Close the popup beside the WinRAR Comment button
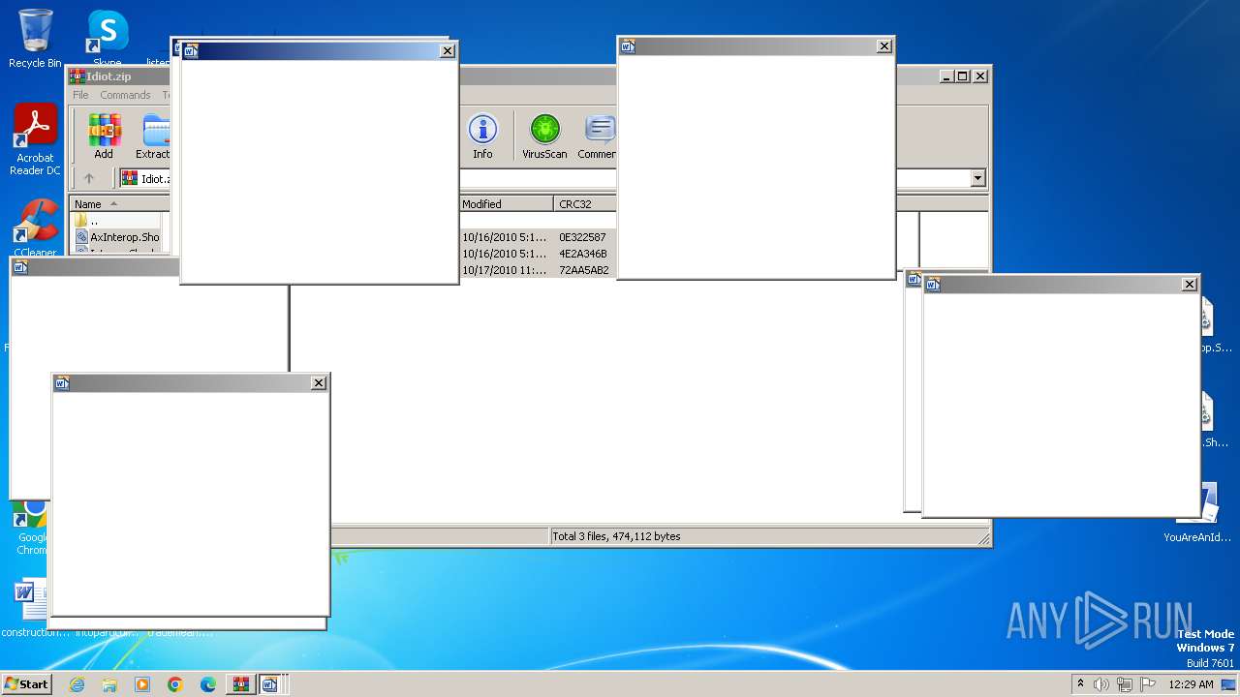This screenshot has width=1240, height=697. 883,46
